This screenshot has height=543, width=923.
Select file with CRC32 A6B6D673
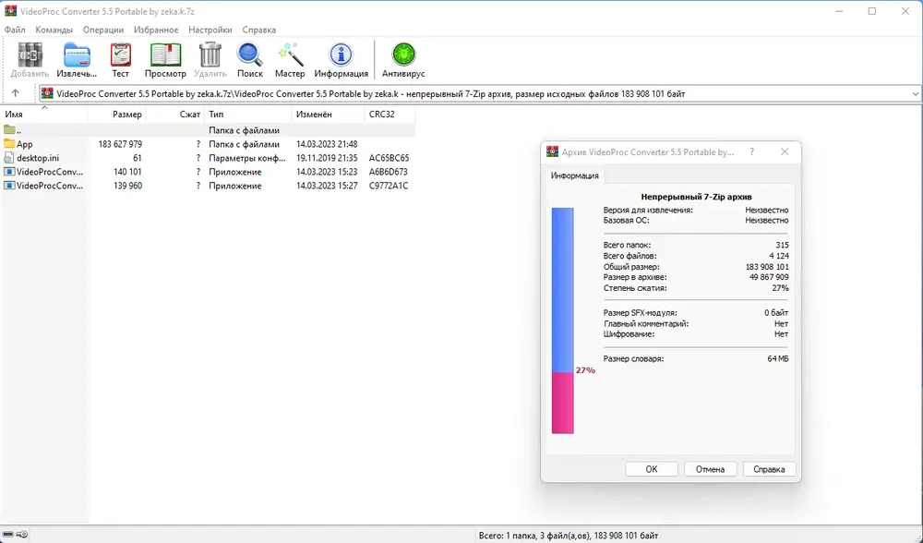(208, 172)
